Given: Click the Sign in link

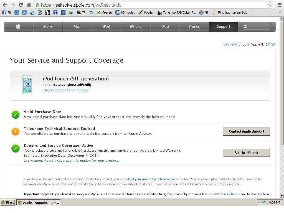Looking at the screenshot, I should point(229,44).
